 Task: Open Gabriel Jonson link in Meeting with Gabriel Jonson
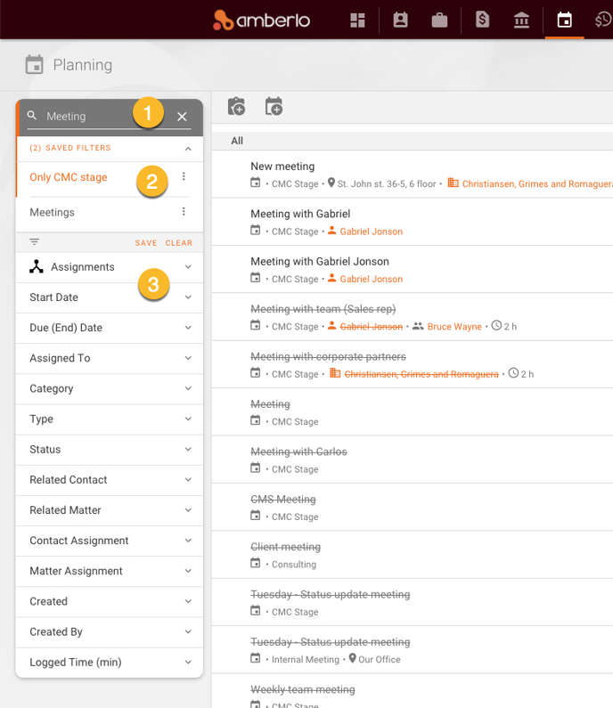[x=371, y=279]
